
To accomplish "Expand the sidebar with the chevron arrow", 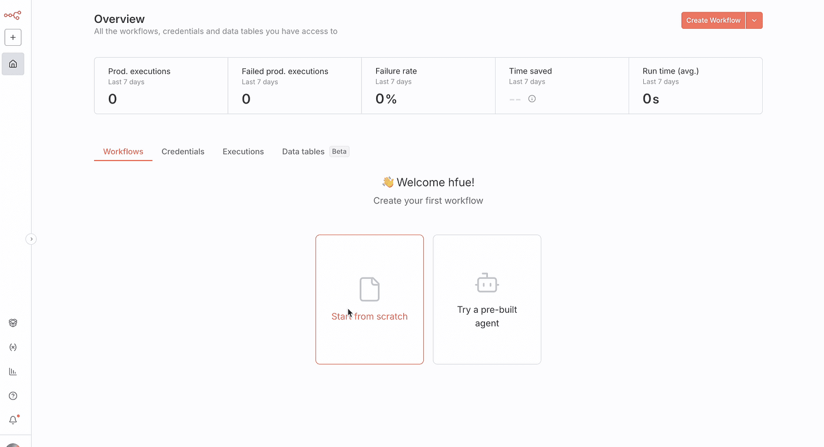I will (31, 239).
